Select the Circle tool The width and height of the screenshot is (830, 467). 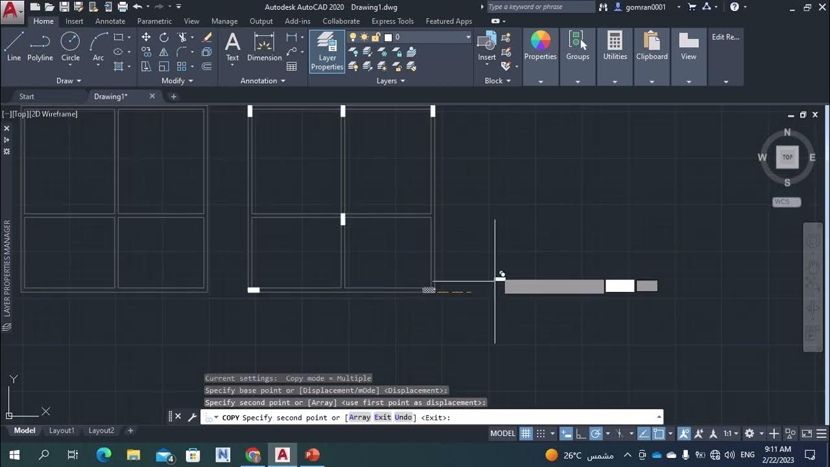71,46
